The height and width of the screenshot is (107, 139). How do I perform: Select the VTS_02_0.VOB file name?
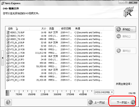pyautogui.click(x=17, y=63)
